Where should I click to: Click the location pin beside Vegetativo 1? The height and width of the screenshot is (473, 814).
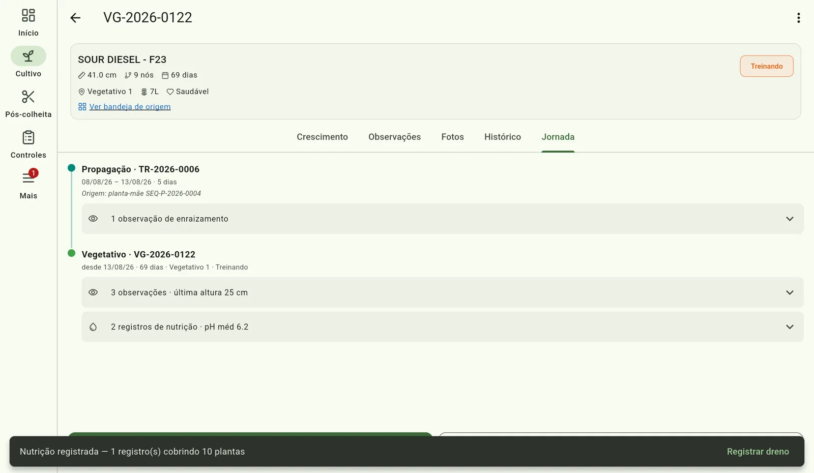tap(81, 92)
